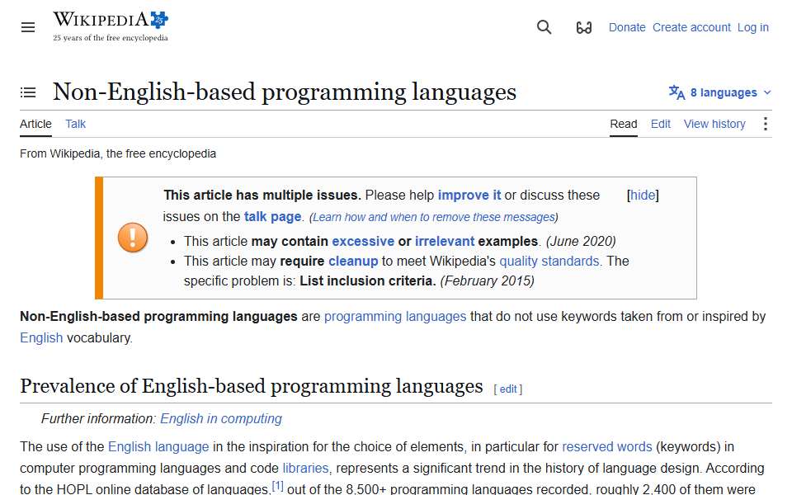Open the search magnifier icon
Viewport: 792px width, 495px height.
coord(544,27)
